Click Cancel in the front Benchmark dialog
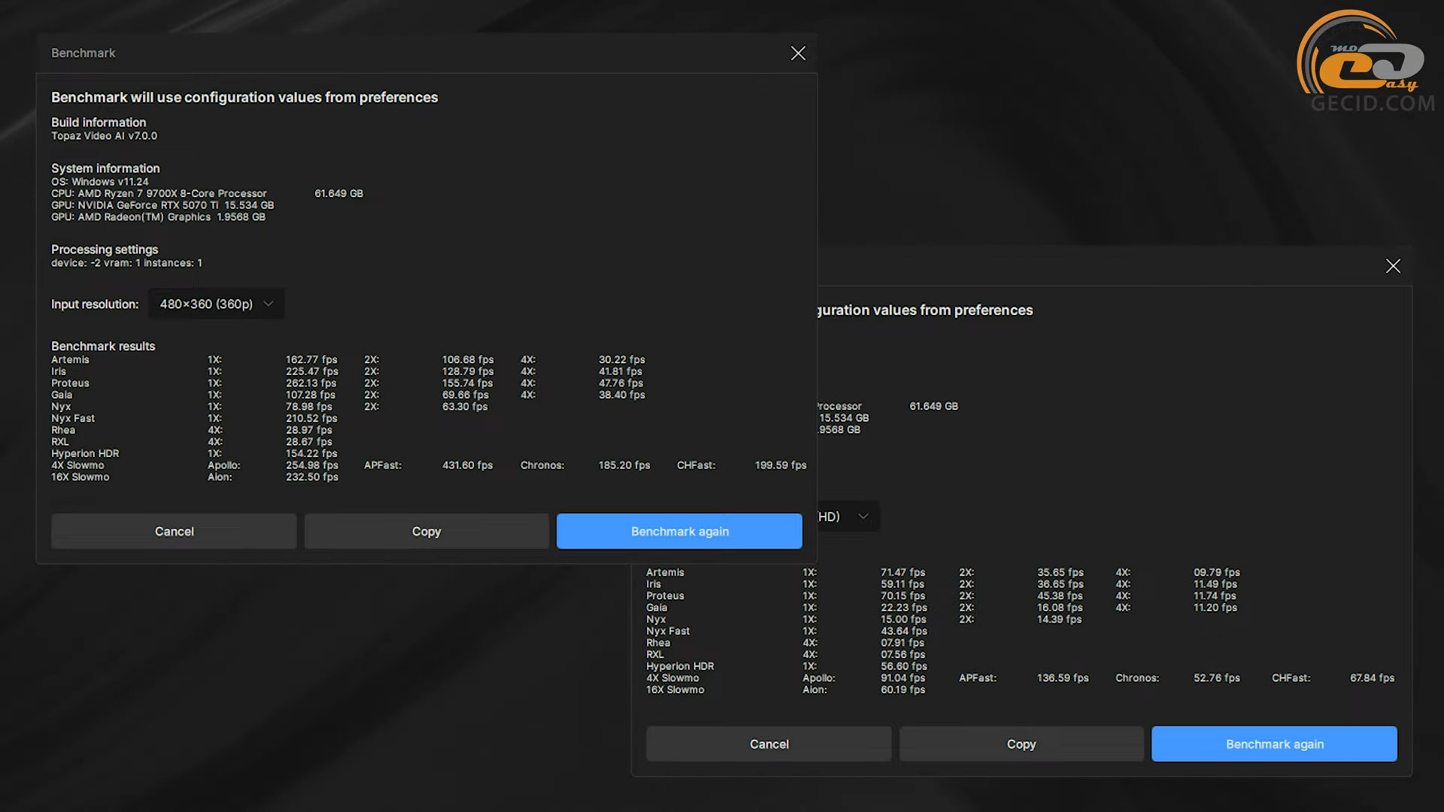Image resolution: width=1444 pixels, height=812 pixels. pyautogui.click(x=174, y=532)
